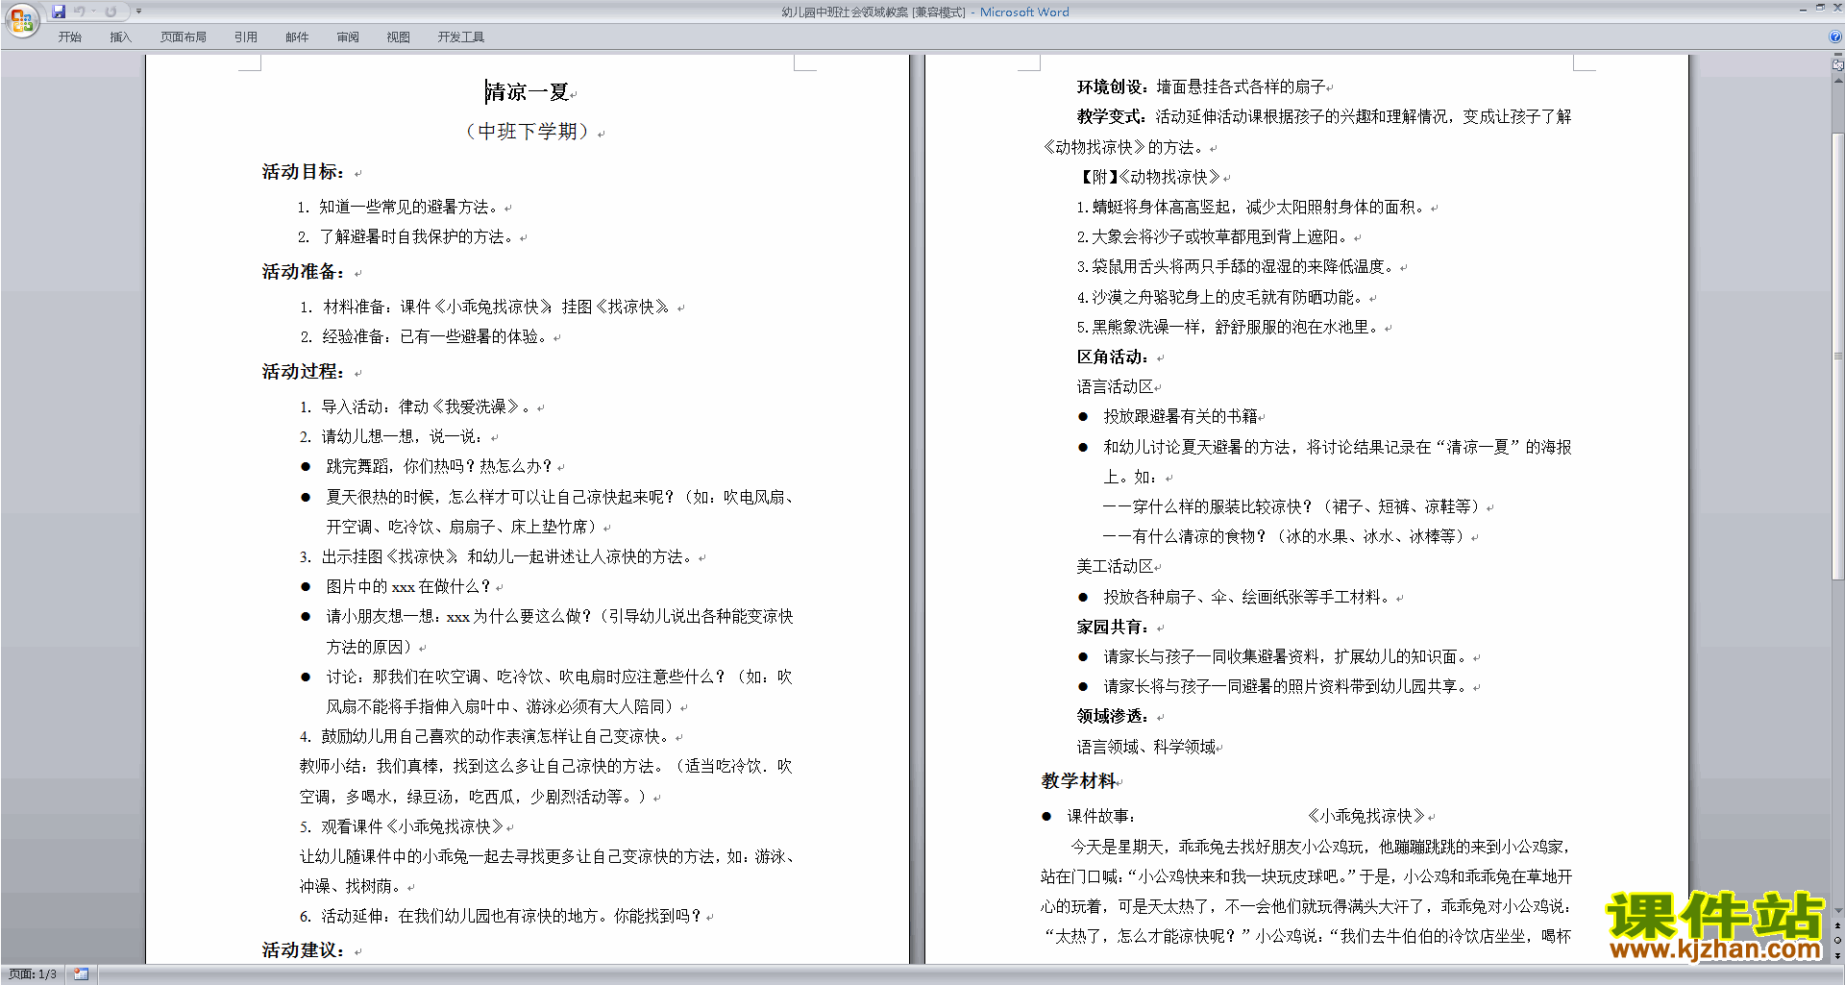Open the 页面布局 ribbon tab
This screenshot has height=985, width=1845.
tap(184, 37)
